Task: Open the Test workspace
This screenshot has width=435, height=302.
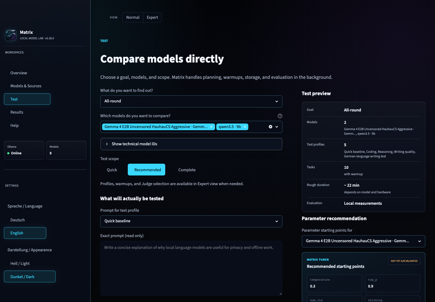Action: point(27,99)
